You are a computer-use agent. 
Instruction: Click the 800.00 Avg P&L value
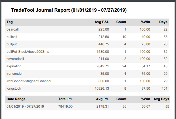[104, 81]
